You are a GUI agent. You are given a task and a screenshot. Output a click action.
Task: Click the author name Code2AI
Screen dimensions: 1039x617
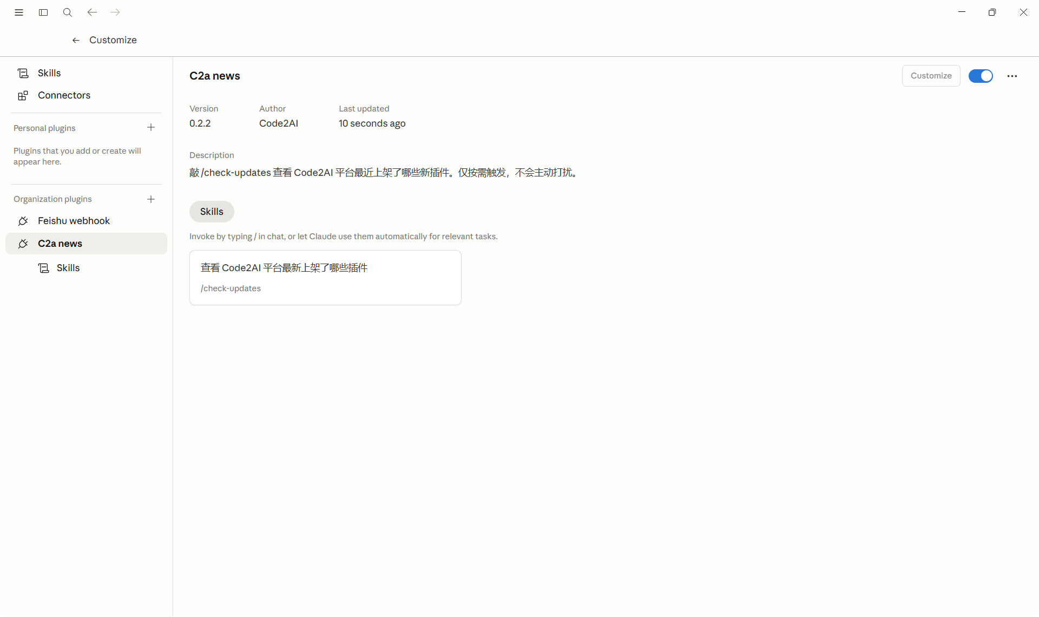[279, 123]
